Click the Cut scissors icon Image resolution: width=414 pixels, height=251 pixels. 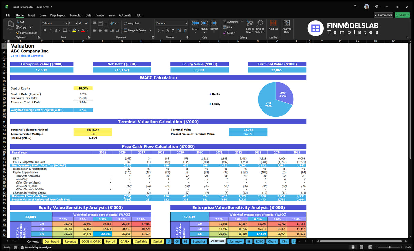pos(17,22)
